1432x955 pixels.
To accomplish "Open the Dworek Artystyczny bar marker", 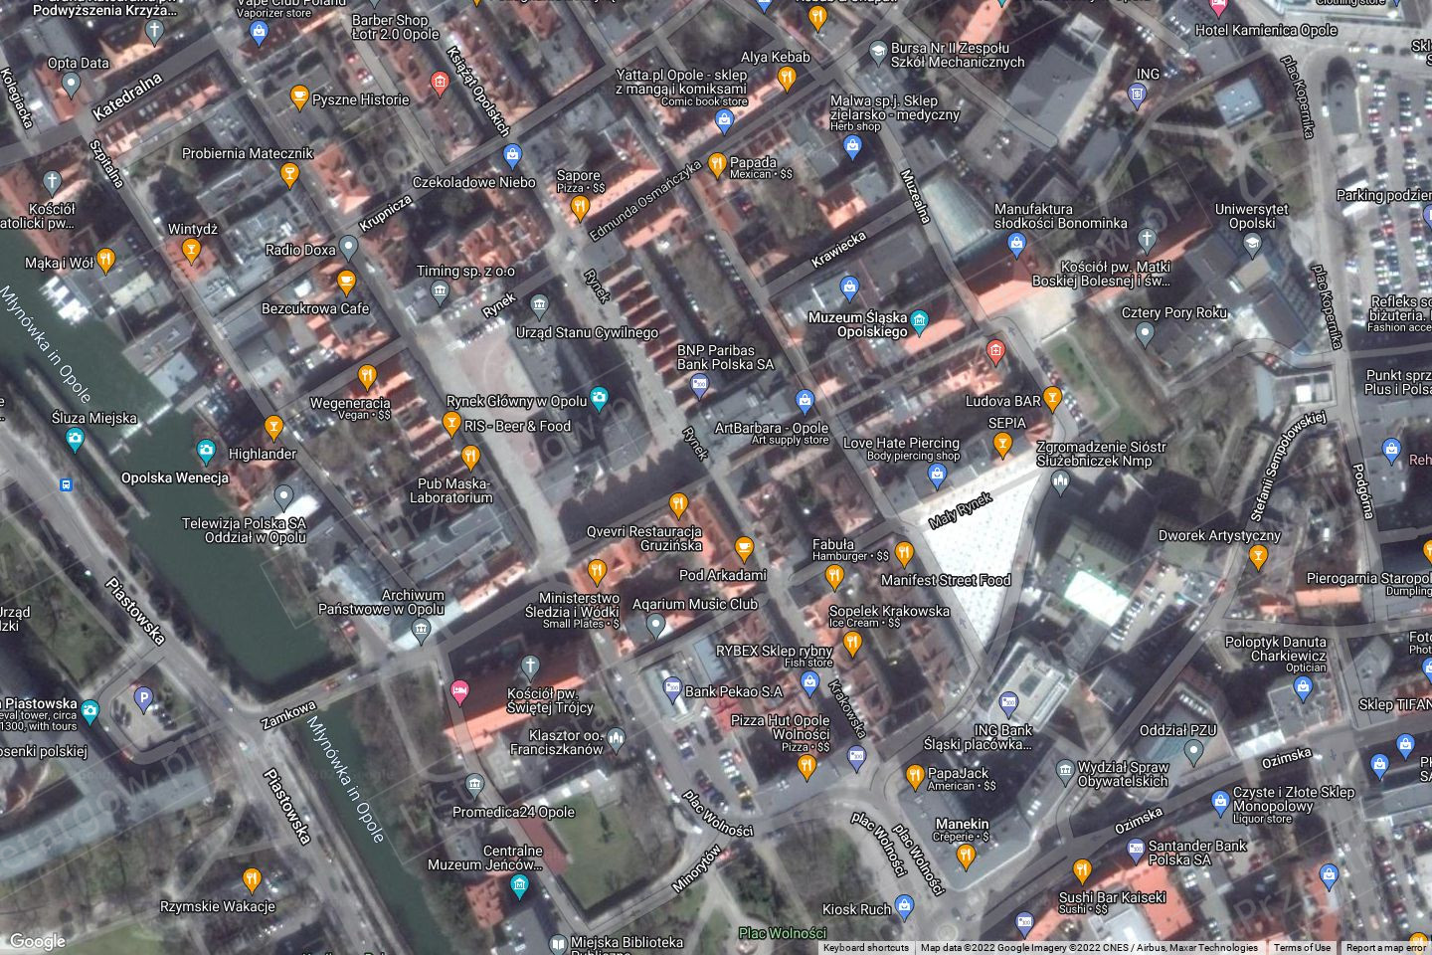I will point(1257,557).
